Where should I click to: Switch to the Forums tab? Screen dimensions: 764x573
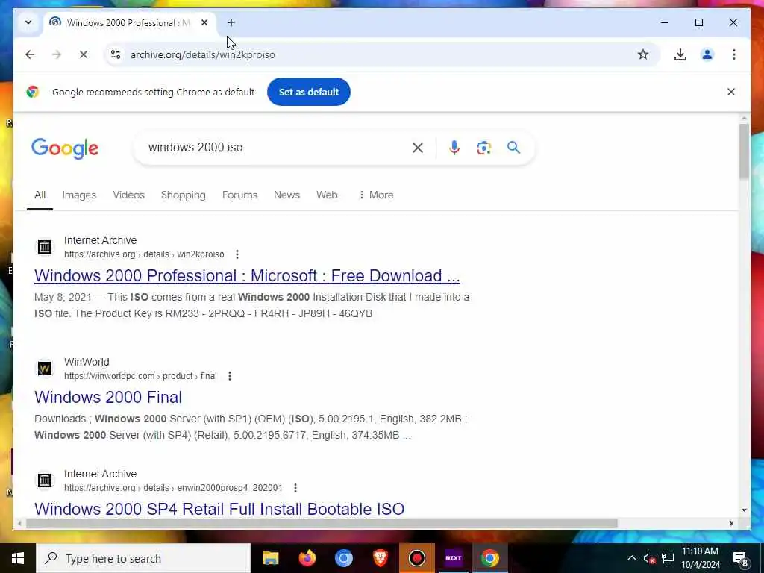239,195
